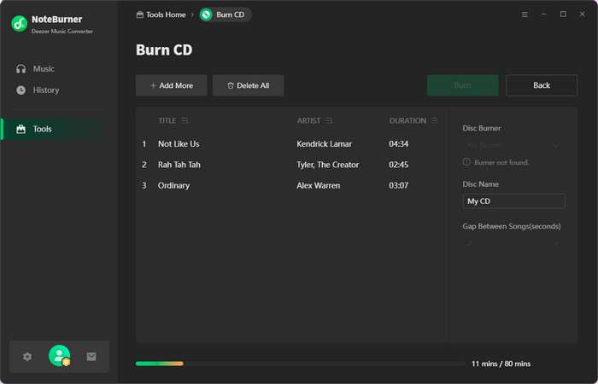Click the headphones icon beside Music
The height and width of the screenshot is (384, 598).
point(21,69)
